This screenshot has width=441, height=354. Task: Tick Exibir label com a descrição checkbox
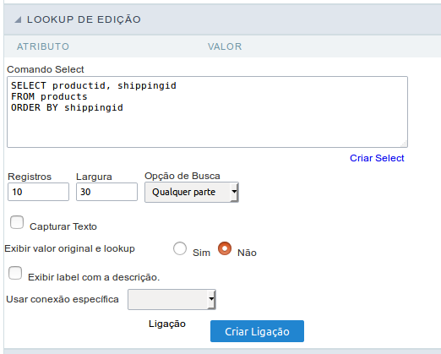[15, 273]
